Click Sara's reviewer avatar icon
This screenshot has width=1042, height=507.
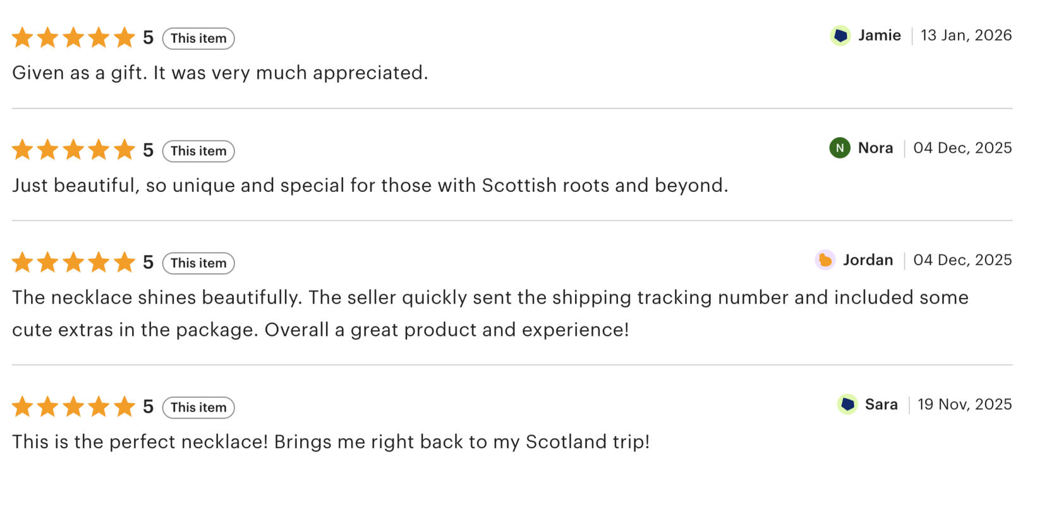847,405
